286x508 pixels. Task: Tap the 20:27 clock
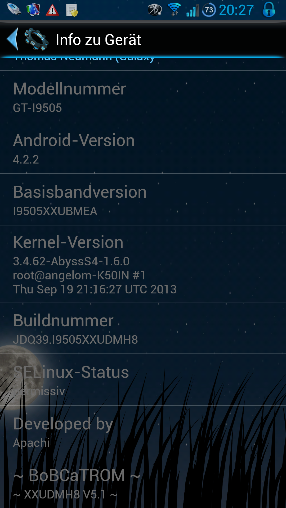(x=236, y=10)
